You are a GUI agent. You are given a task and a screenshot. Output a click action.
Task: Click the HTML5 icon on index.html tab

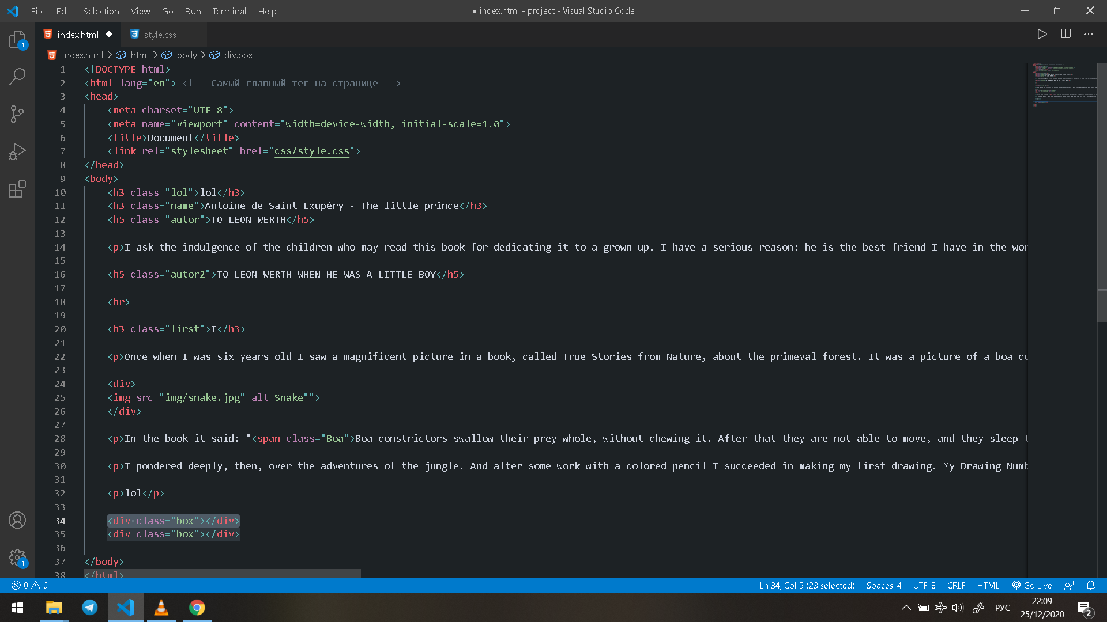tap(48, 35)
